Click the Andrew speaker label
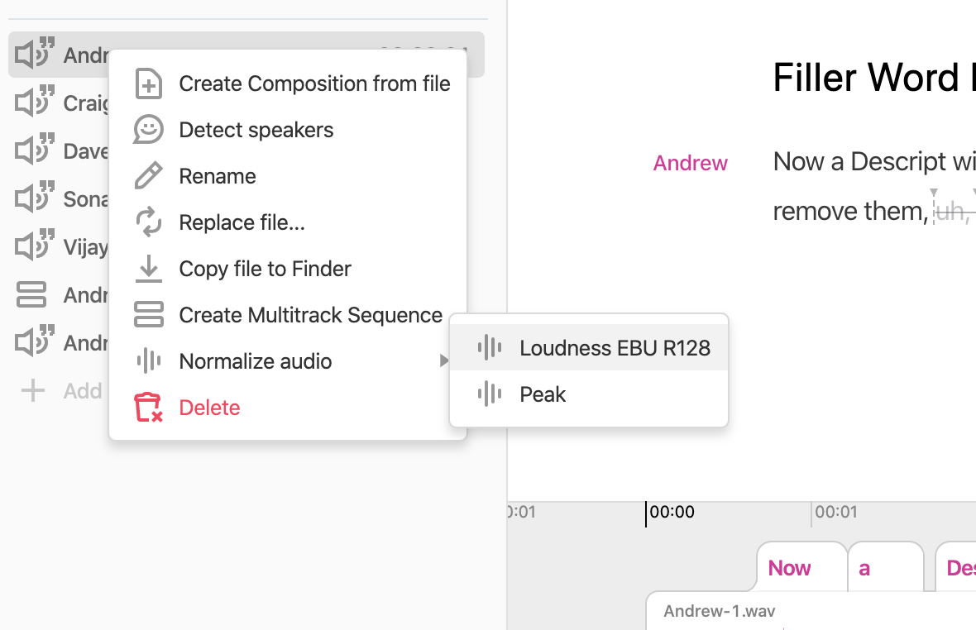 coord(691,163)
